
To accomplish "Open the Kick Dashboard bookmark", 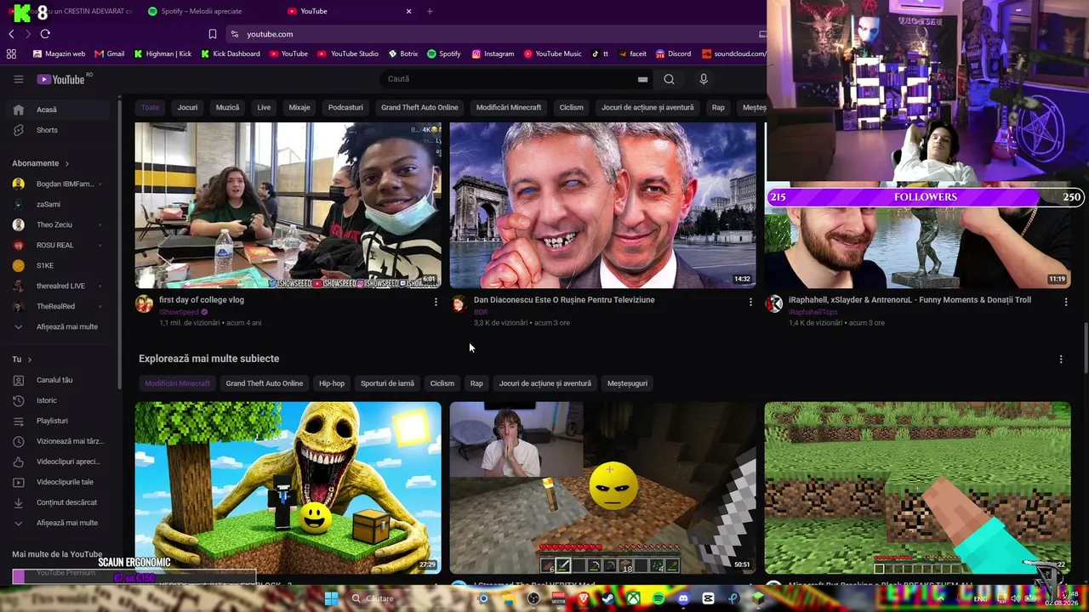I will pyautogui.click(x=231, y=54).
